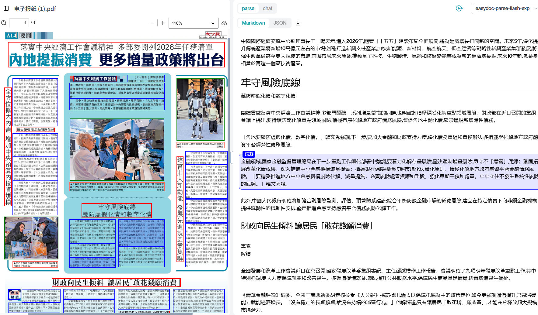538x315 pixels.
Task: Toggle the sidebar panel icon
Action: [6, 8]
